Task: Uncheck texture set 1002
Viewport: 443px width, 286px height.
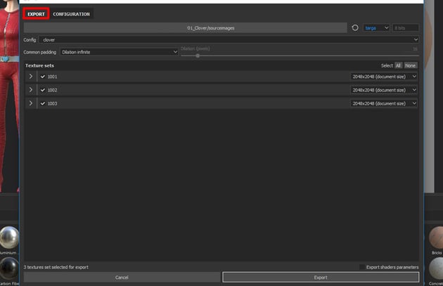Action: pos(43,90)
